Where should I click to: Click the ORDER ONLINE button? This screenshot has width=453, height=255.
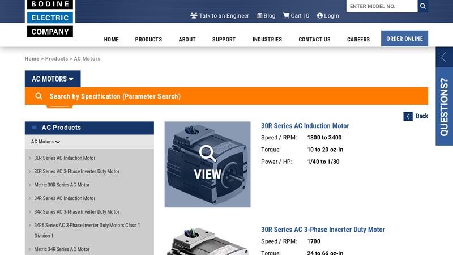click(x=404, y=39)
